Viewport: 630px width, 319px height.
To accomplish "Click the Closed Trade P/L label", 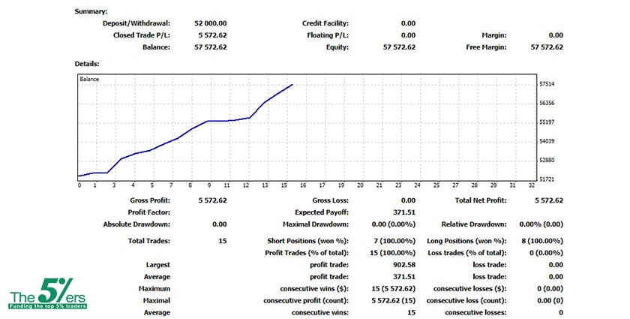I will [142, 35].
